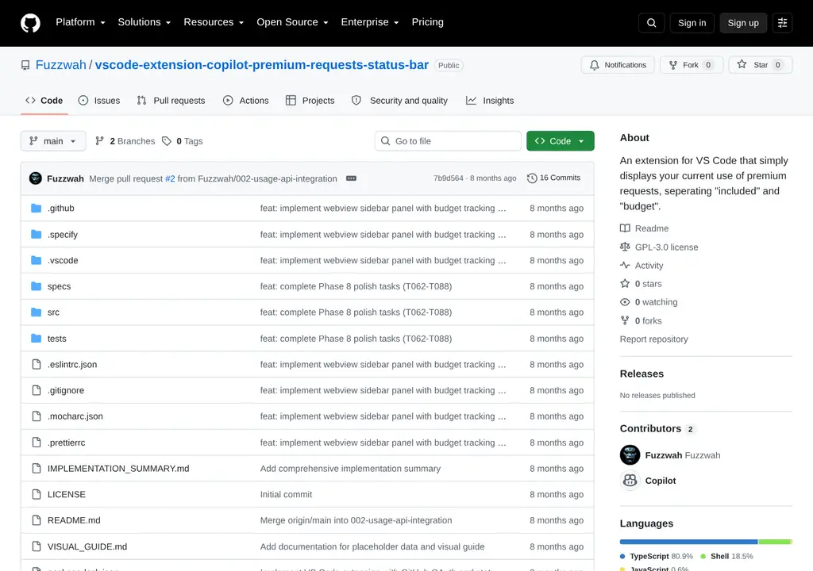Image resolution: width=813 pixels, height=571 pixels.
Task: Open the GitHub logo homepage
Action: pyautogui.click(x=30, y=23)
